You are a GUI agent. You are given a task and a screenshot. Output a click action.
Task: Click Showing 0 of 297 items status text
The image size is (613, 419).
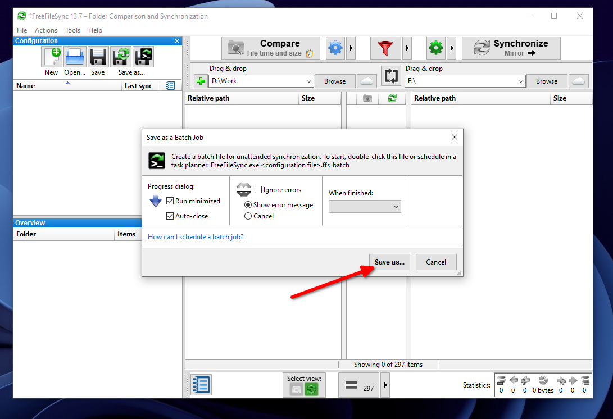(388, 365)
